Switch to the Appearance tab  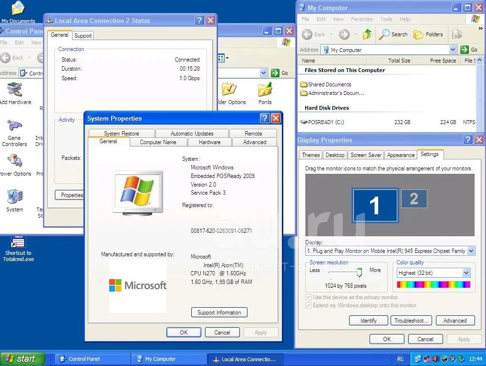[x=401, y=155]
